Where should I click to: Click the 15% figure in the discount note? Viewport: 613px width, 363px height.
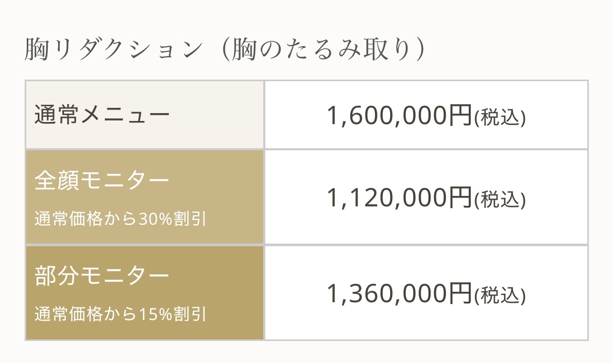click(x=155, y=314)
